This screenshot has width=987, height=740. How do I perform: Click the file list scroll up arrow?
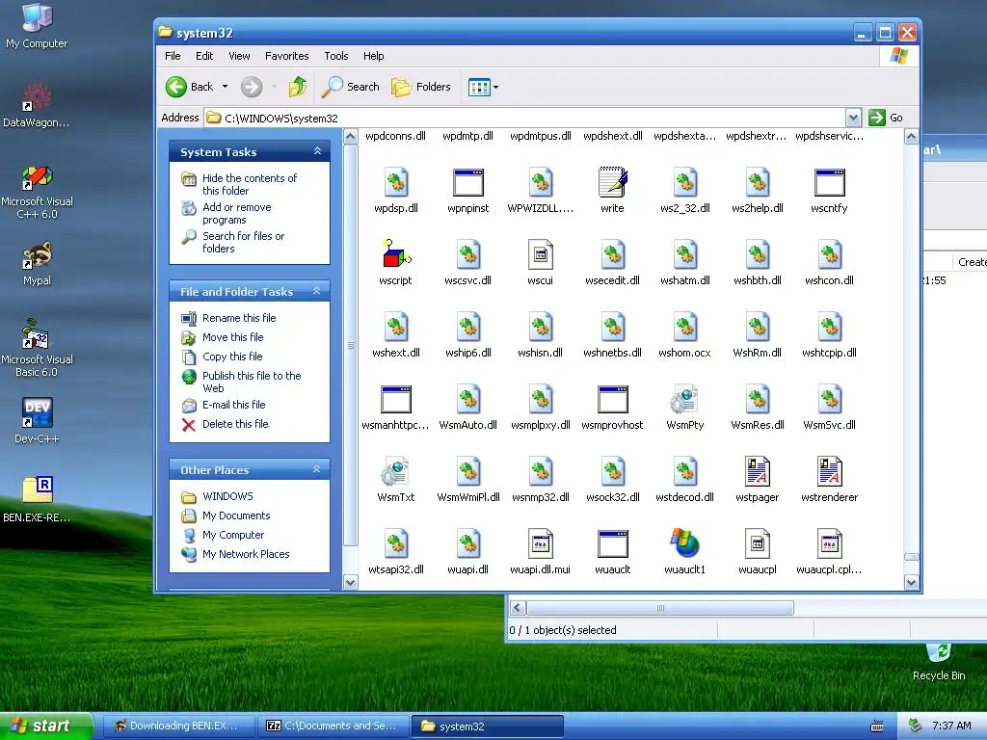(911, 137)
